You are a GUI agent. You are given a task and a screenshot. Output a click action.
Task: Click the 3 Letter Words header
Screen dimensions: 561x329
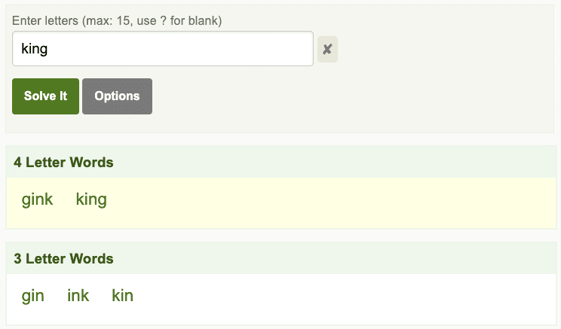[x=63, y=258]
